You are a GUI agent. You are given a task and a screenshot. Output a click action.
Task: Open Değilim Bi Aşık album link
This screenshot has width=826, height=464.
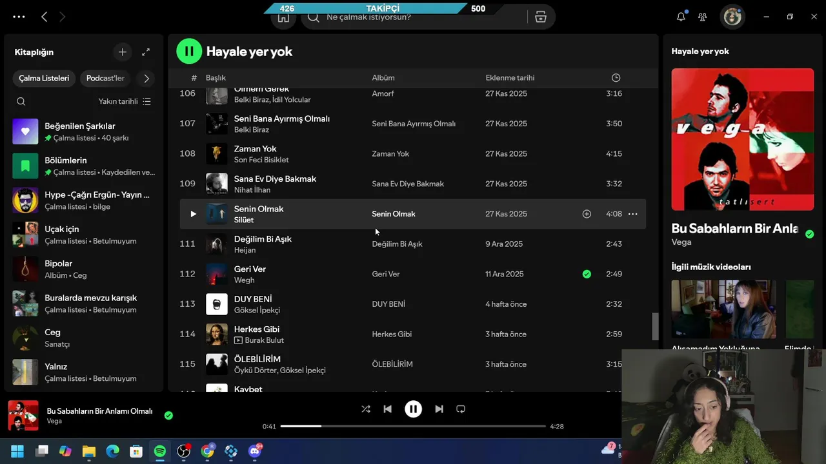(397, 244)
